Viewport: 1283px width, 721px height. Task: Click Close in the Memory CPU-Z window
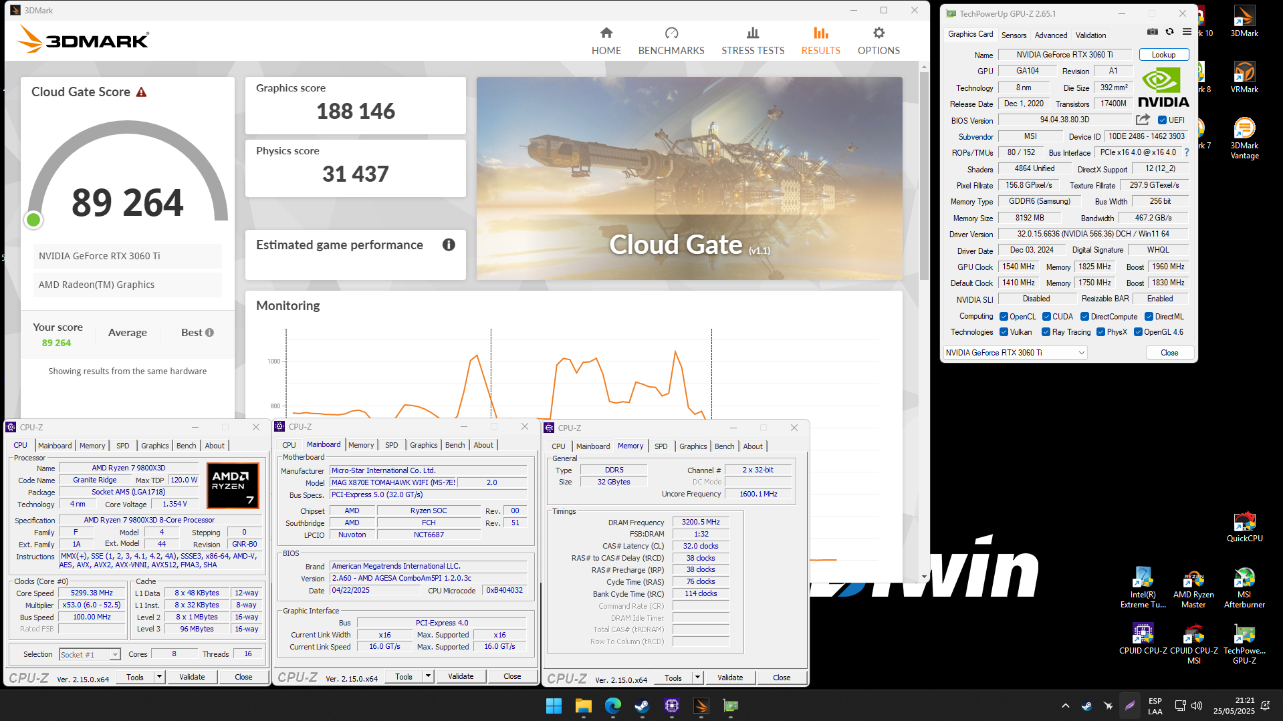click(x=782, y=678)
